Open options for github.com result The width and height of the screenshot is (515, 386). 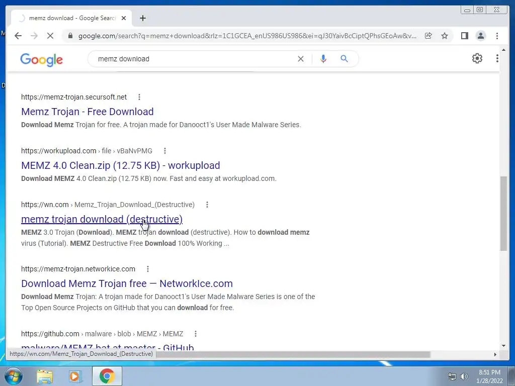click(x=196, y=334)
